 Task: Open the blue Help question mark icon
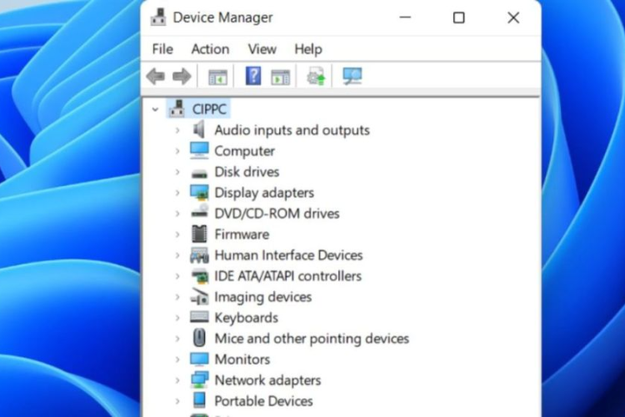click(253, 76)
